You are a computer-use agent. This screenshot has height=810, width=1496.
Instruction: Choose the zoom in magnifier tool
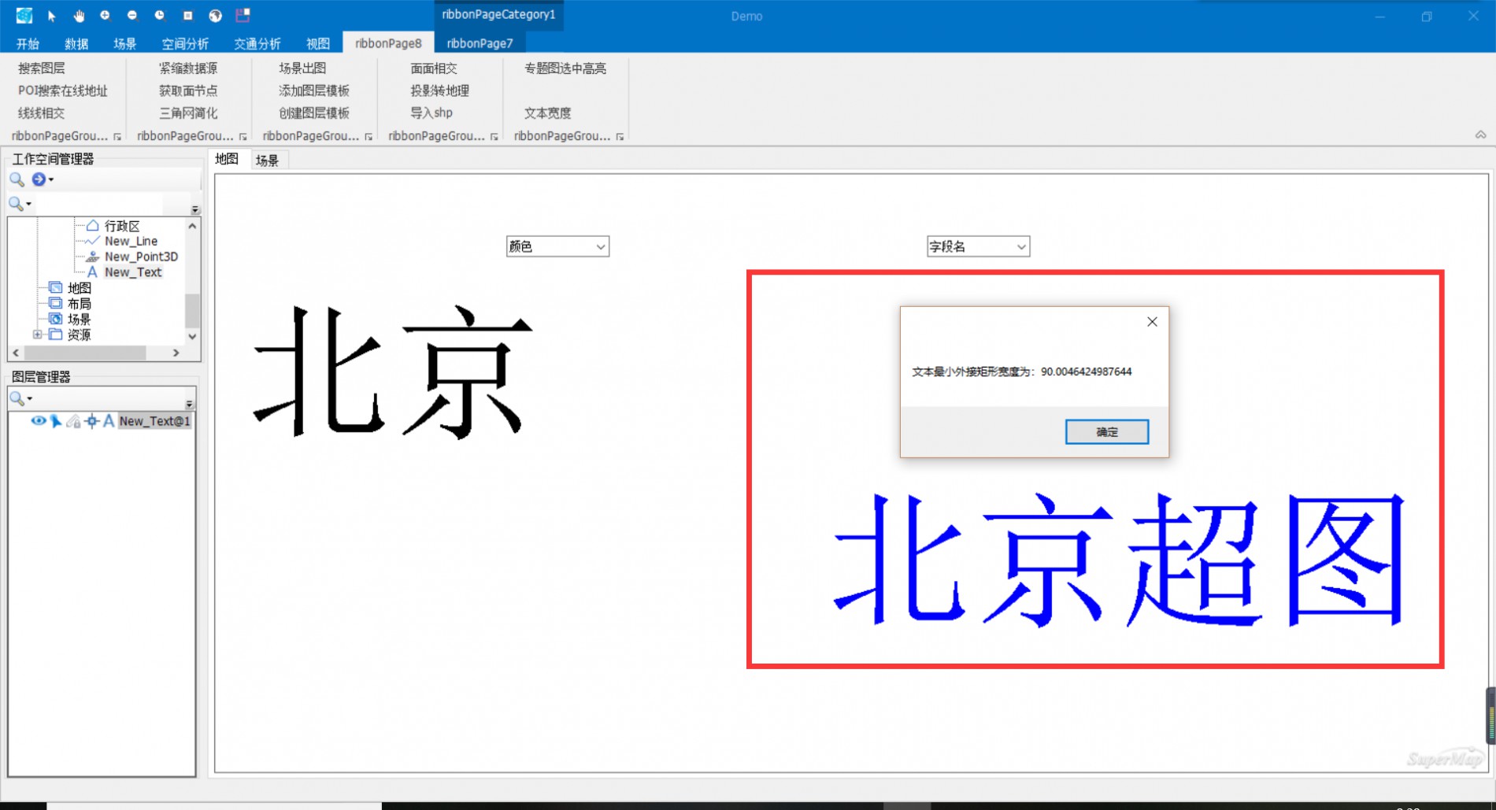tap(105, 16)
